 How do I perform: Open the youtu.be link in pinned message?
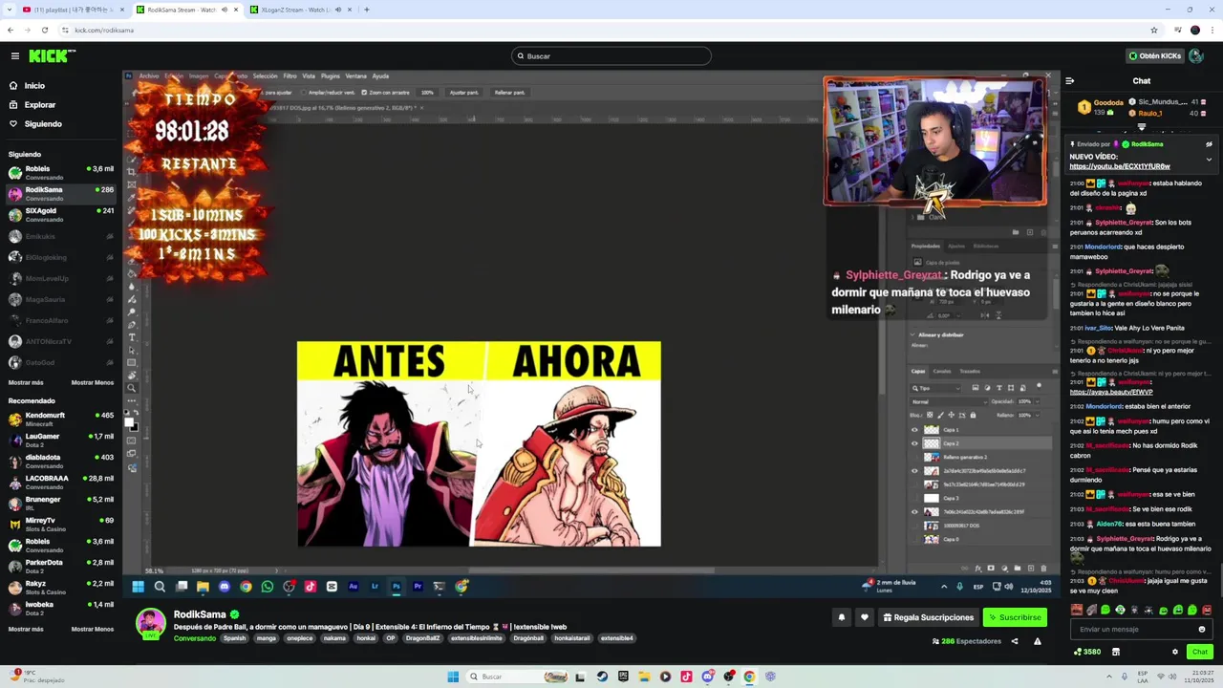(x=1120, y=166)
